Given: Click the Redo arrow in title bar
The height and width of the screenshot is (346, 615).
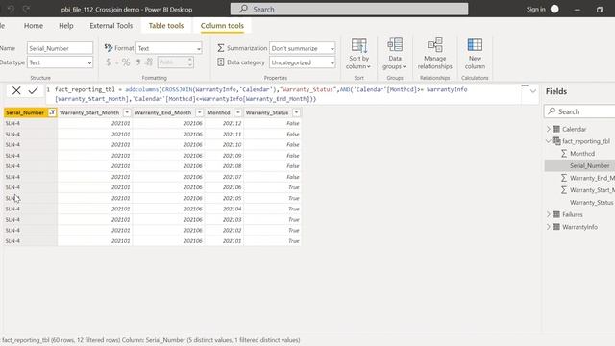Looking at the screenshot, I should click(26, 9).
